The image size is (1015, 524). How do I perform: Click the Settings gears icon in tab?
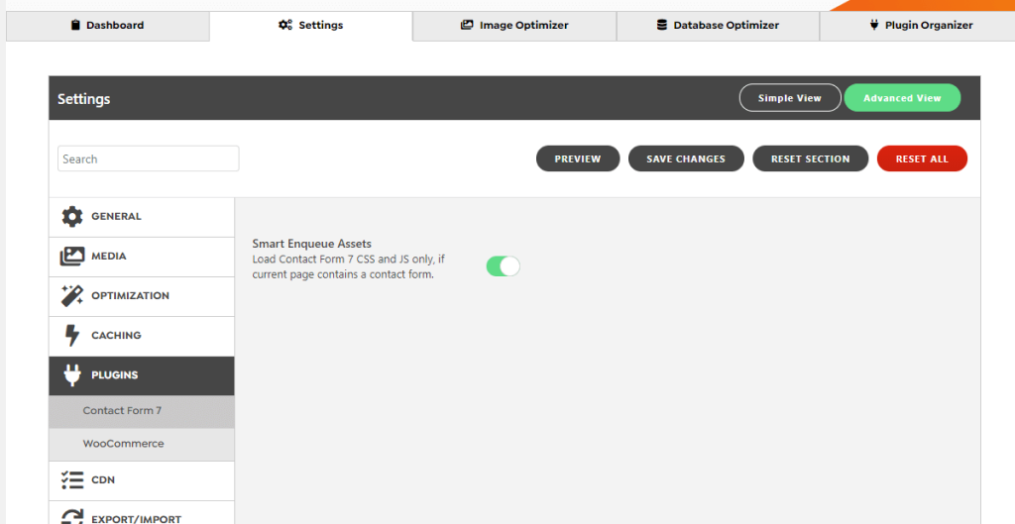(285, 25)
